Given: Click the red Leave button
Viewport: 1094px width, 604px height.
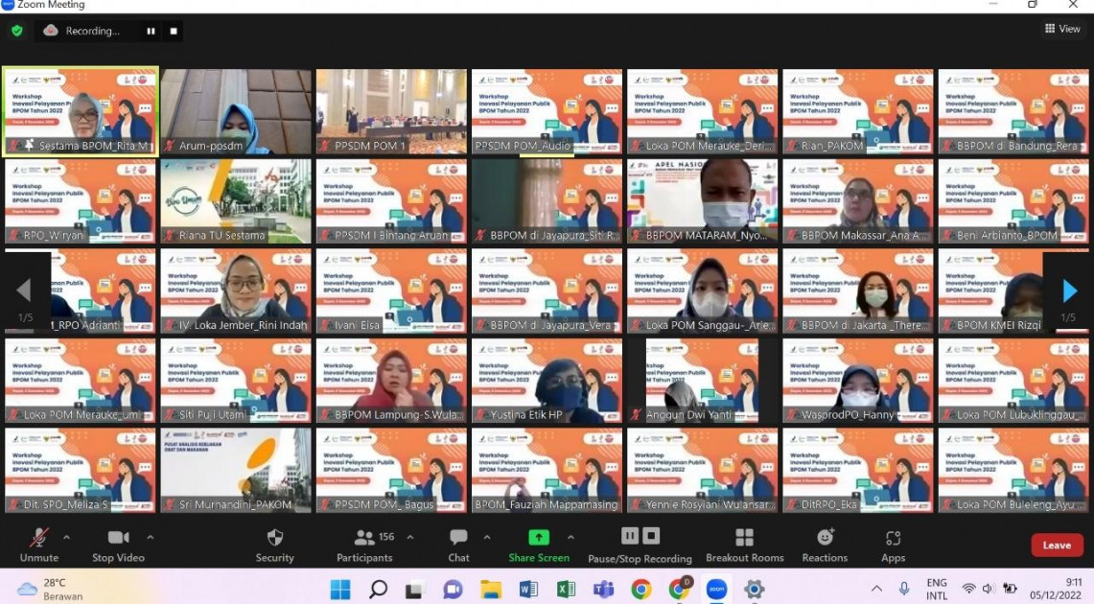Looking at the screenshot, I should click(x=1057, y=546).
